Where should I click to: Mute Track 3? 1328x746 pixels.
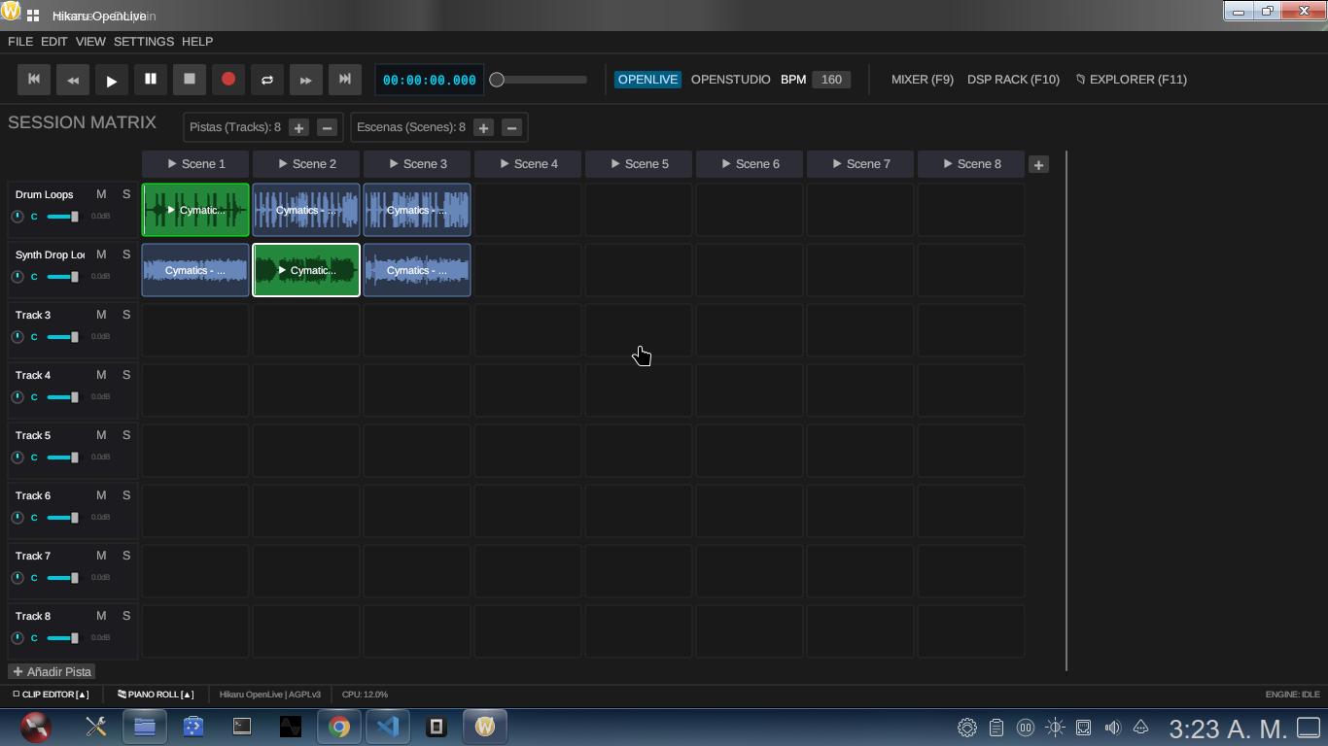click(101, 315)
